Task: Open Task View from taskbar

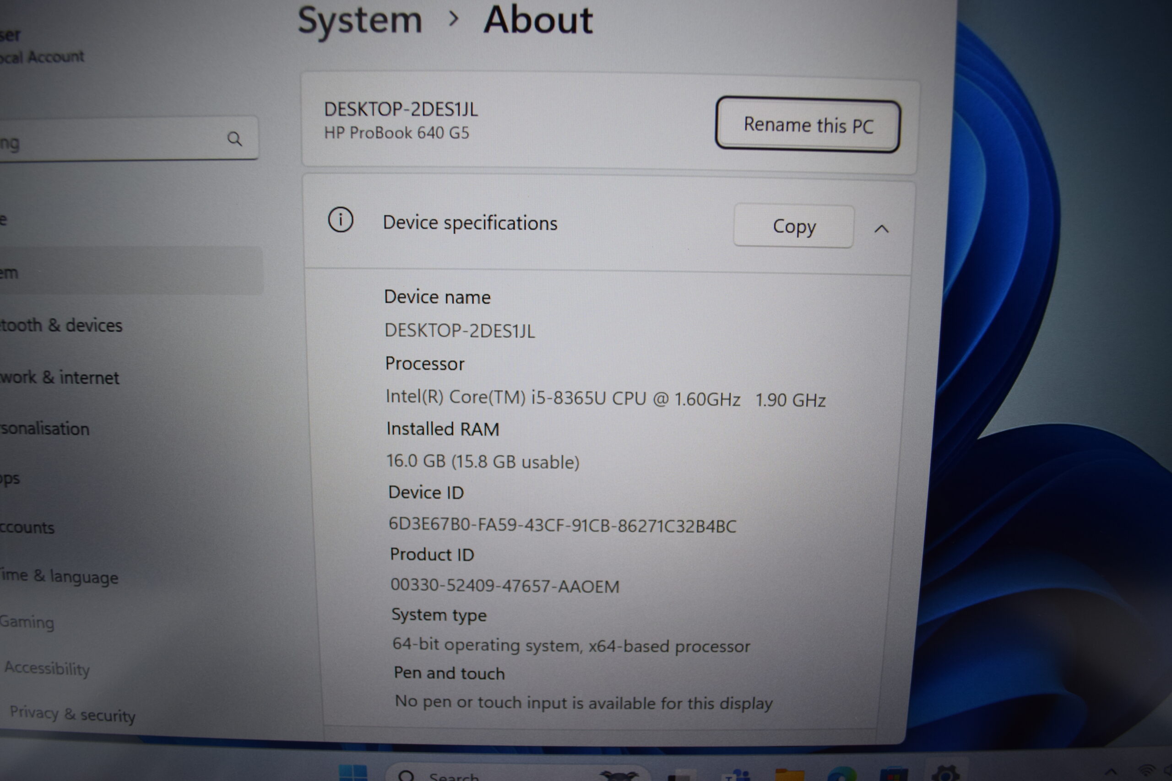Action: [x=681, y=775]
